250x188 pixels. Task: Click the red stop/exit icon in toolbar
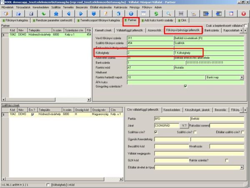[x=243, y=13]
